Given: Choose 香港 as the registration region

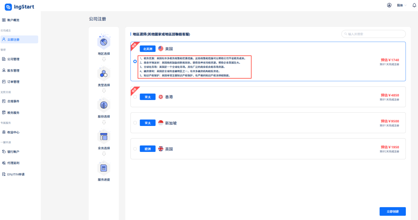Looking at the screenshot, I should 135,97.
